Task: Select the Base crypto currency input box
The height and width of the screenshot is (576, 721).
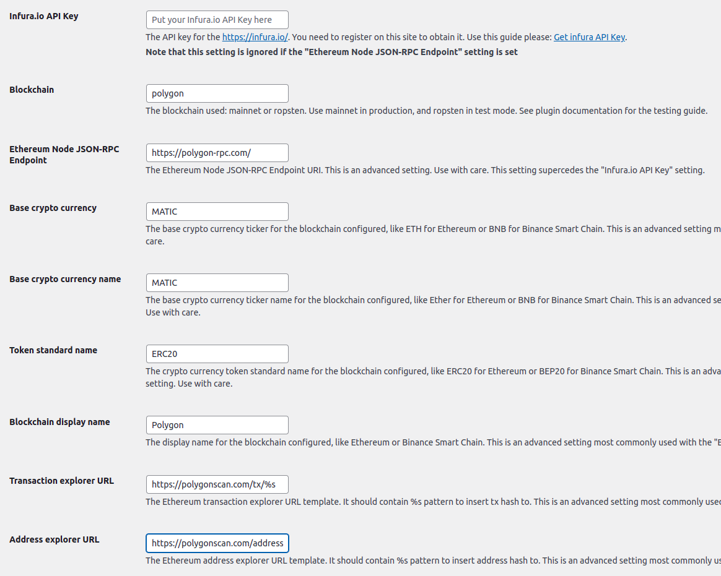Action: pyautogui.click(x=217, y=212)
